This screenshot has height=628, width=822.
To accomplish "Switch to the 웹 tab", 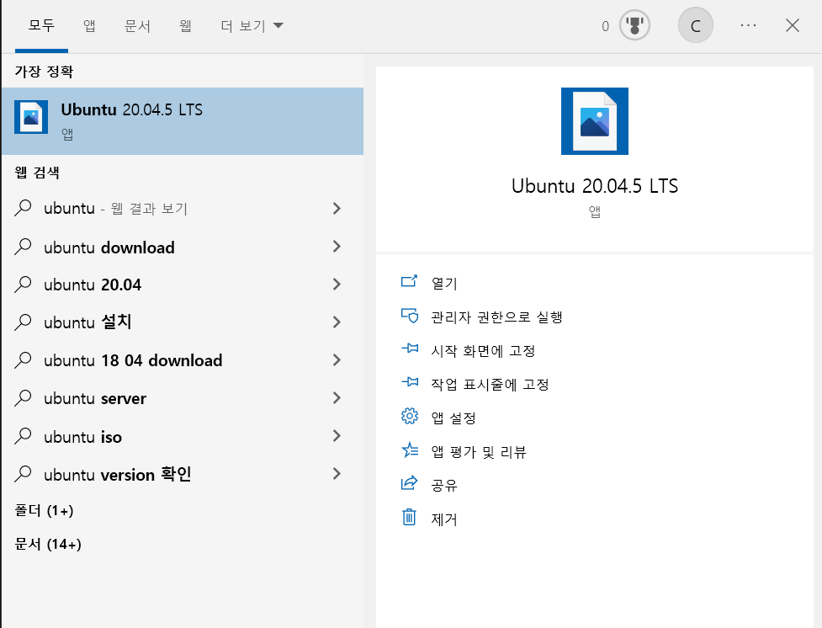I will pyautogui.click(x=186, y=26).
